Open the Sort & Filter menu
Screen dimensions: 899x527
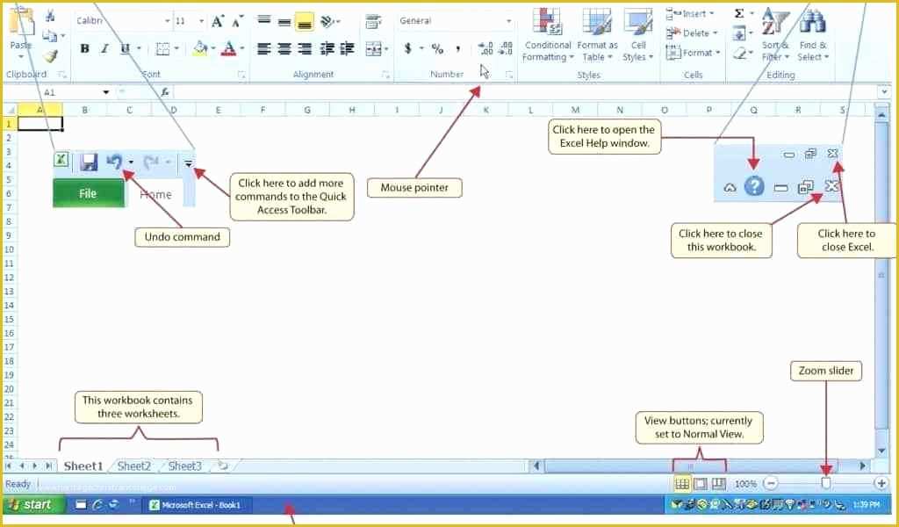(775, 34)
